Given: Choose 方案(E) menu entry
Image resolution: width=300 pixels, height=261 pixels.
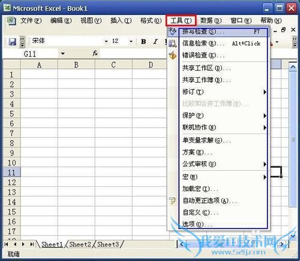Looking at the screenshot, I should (218, 153).
